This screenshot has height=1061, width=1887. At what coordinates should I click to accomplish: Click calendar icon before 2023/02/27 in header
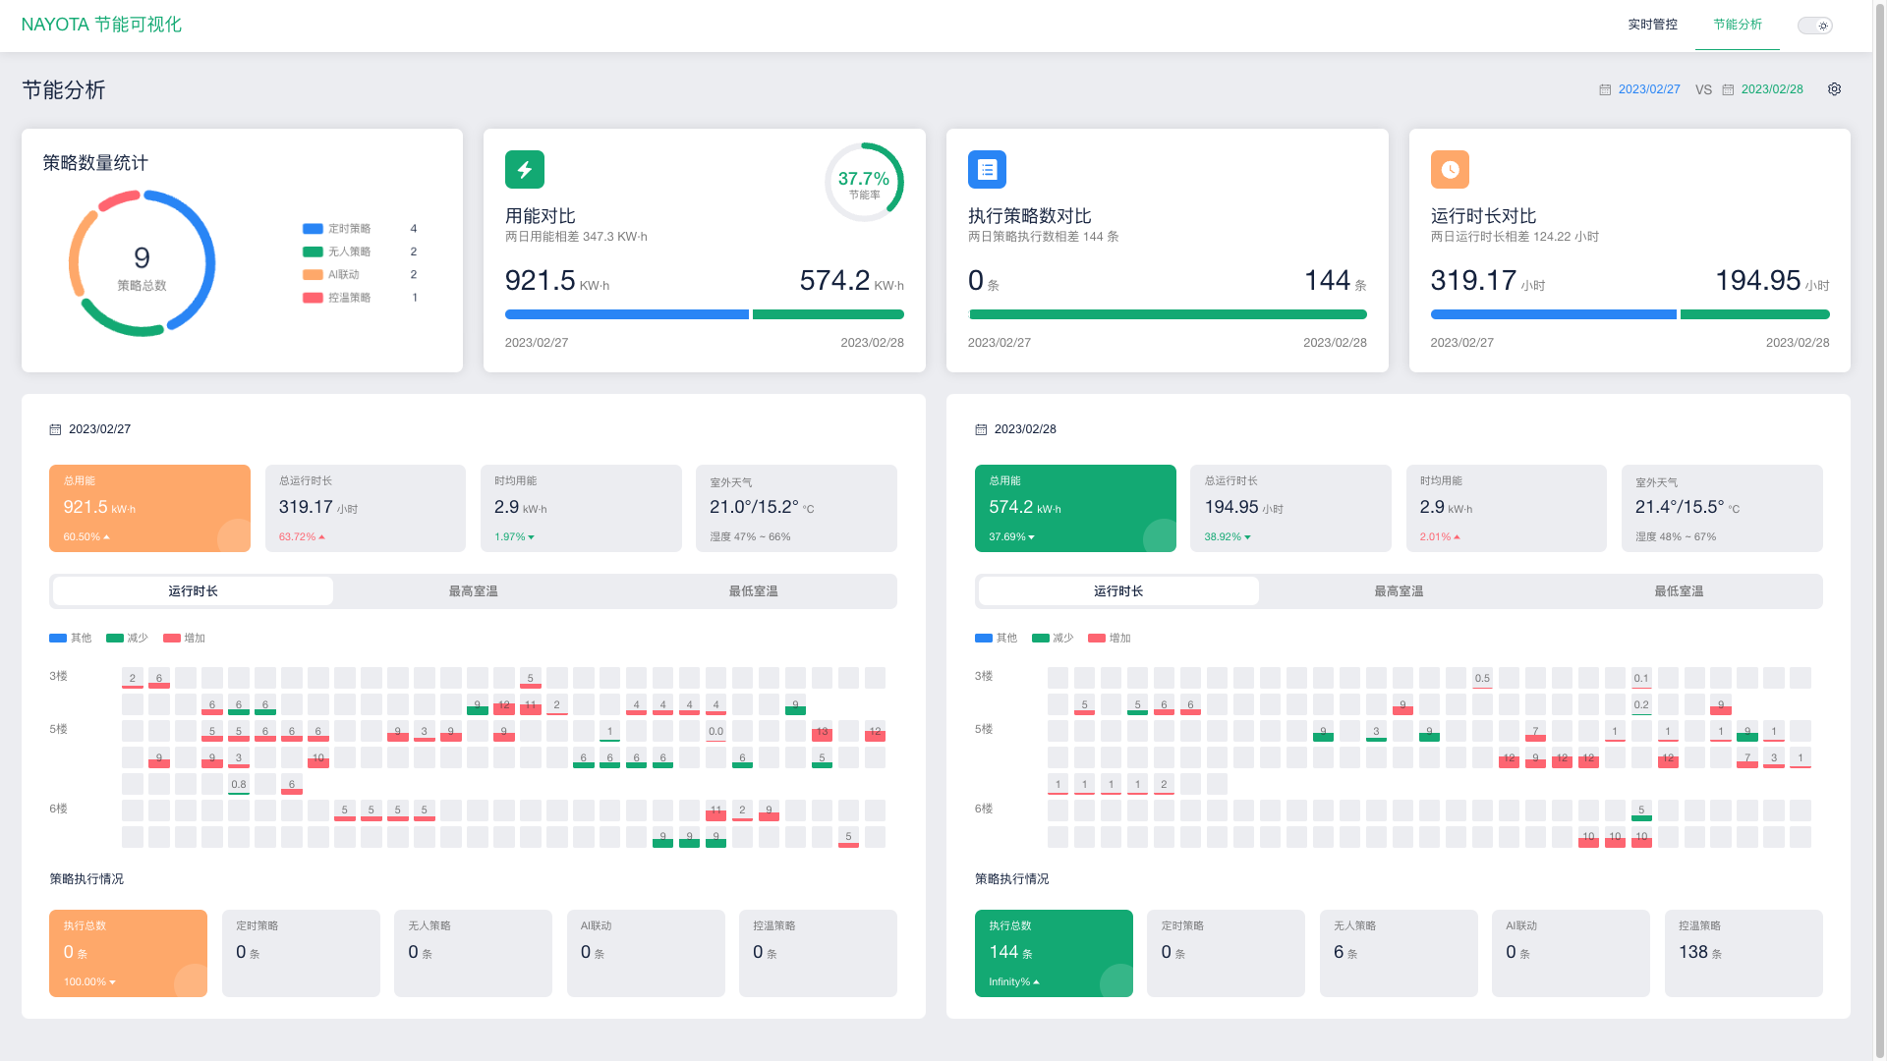1605,90
